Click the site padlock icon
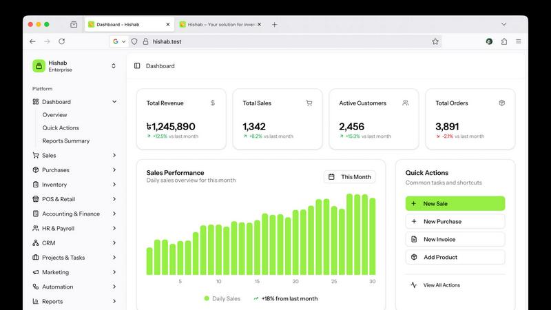The image size is (551, 310). pyautogui.click(x=145, y=41)
